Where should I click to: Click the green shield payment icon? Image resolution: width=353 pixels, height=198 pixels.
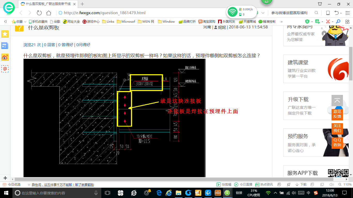(307, 22)
